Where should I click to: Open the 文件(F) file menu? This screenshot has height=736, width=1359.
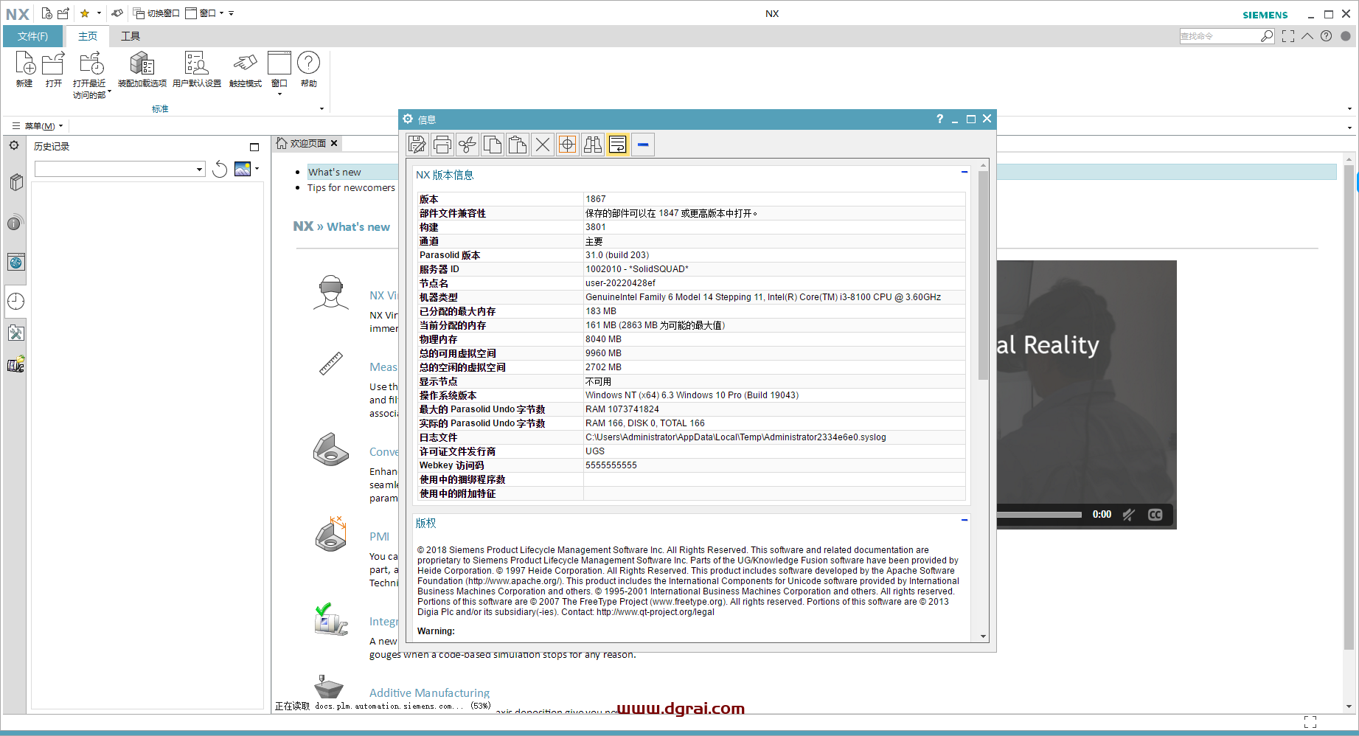tap(33, 36)
